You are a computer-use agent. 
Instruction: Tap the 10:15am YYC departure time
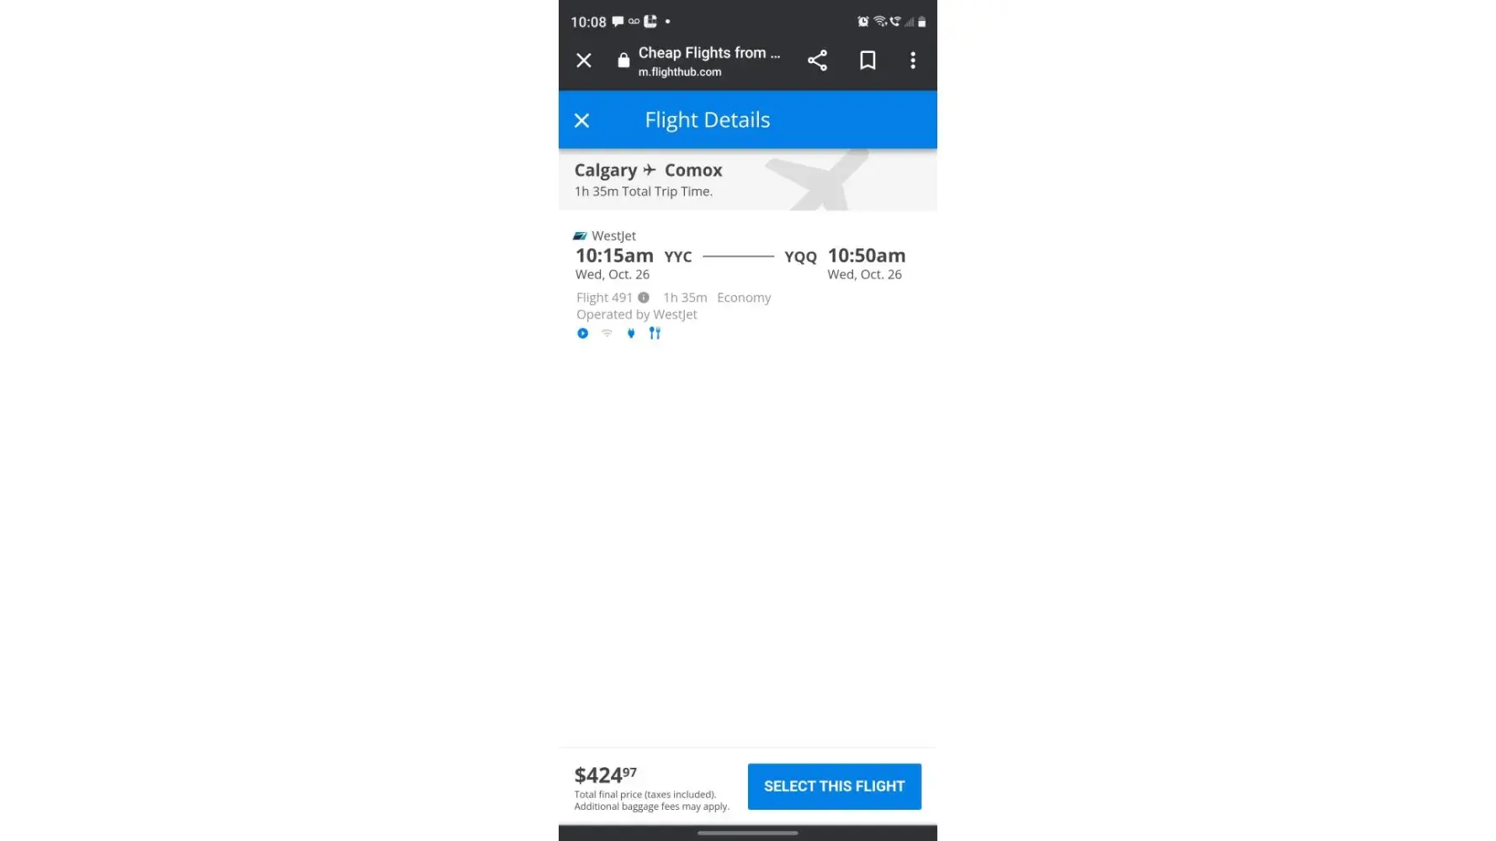tap(614, 256)
